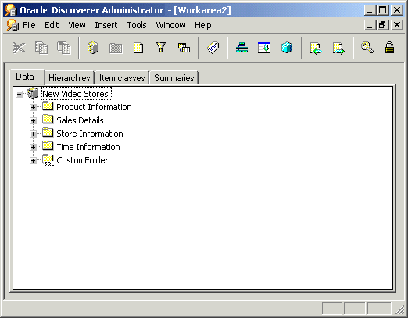Screen dimensions: 408x318
Task: Restore the Workarea2 child window
Action: 382,25
